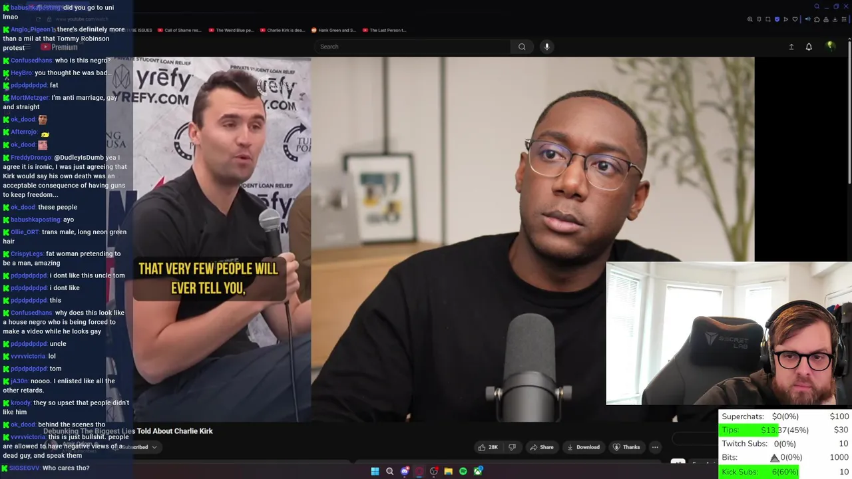Click the Thanks button under the video

coord(626,447)
